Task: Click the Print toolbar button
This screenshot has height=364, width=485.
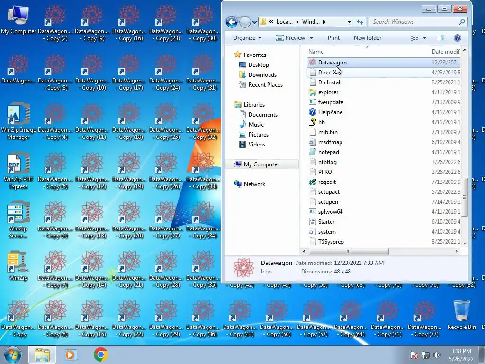Action: pos(333,38)
